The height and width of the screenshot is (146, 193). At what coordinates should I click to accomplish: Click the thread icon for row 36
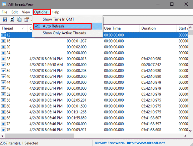(x=3, y=70)
